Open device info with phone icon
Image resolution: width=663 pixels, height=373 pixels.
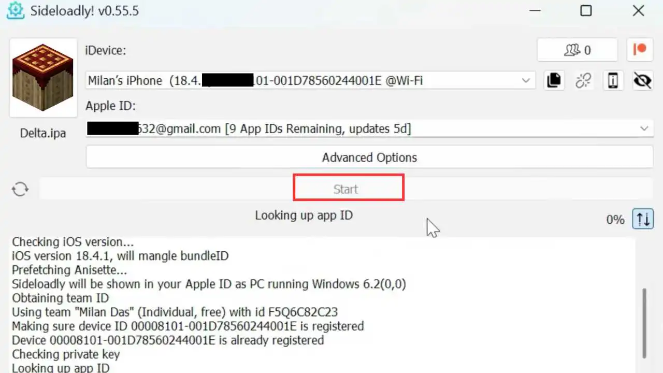click(x=613, y=80)
